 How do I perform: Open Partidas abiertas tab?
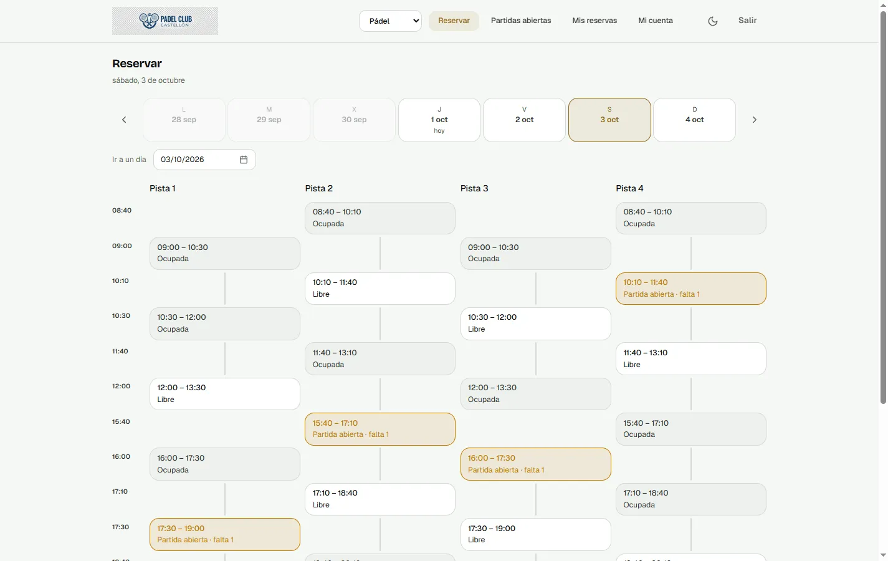click(521, 21)
